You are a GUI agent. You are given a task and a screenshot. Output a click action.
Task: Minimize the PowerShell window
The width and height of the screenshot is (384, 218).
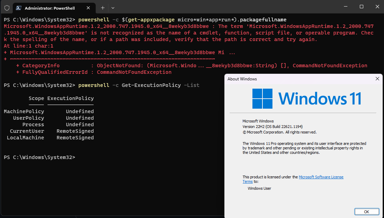(345, 7)
